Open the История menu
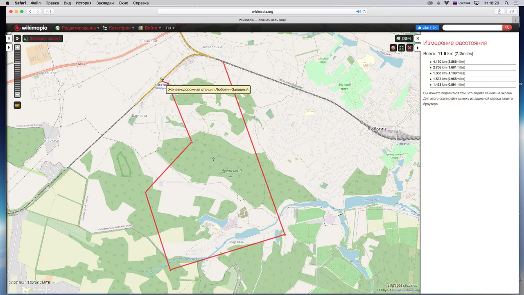Image resolution: width=524 pixels, height=295 pixels. click(83, 3)
